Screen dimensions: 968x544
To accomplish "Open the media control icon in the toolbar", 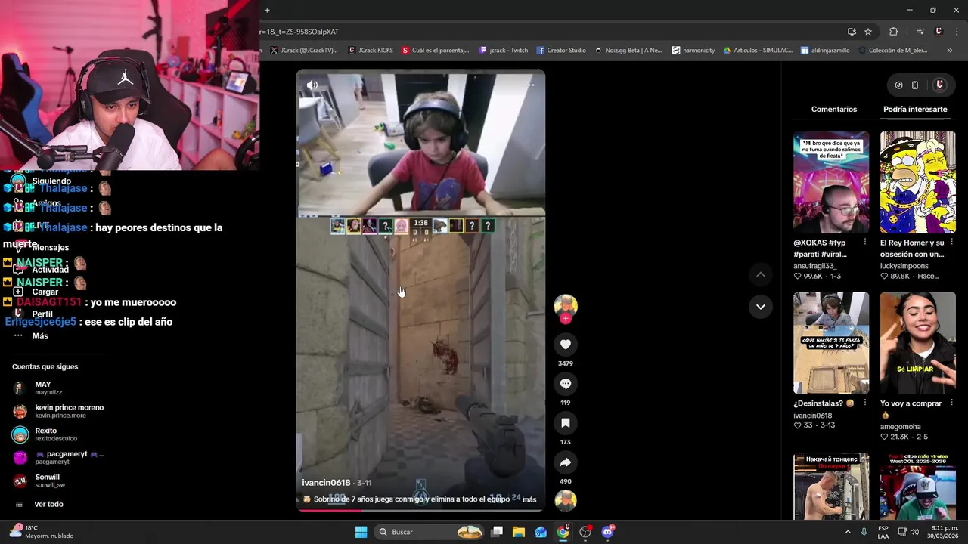I will click(x=920, y=32).
